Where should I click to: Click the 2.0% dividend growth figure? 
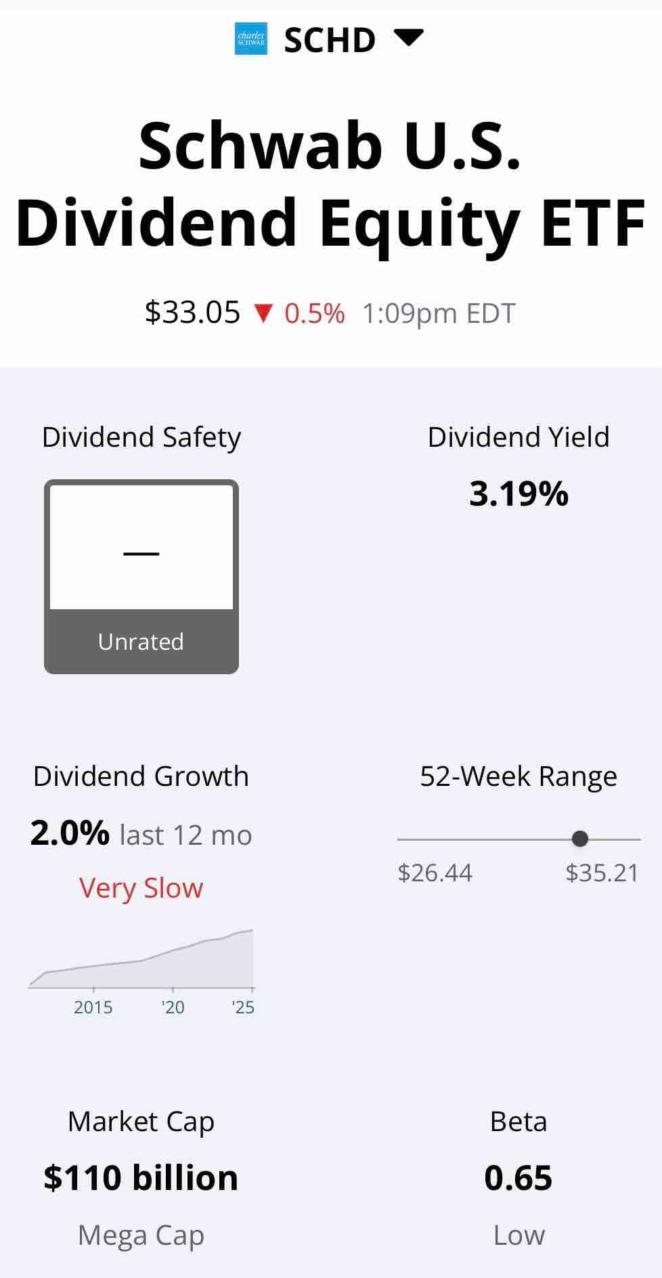pos(70,833)
